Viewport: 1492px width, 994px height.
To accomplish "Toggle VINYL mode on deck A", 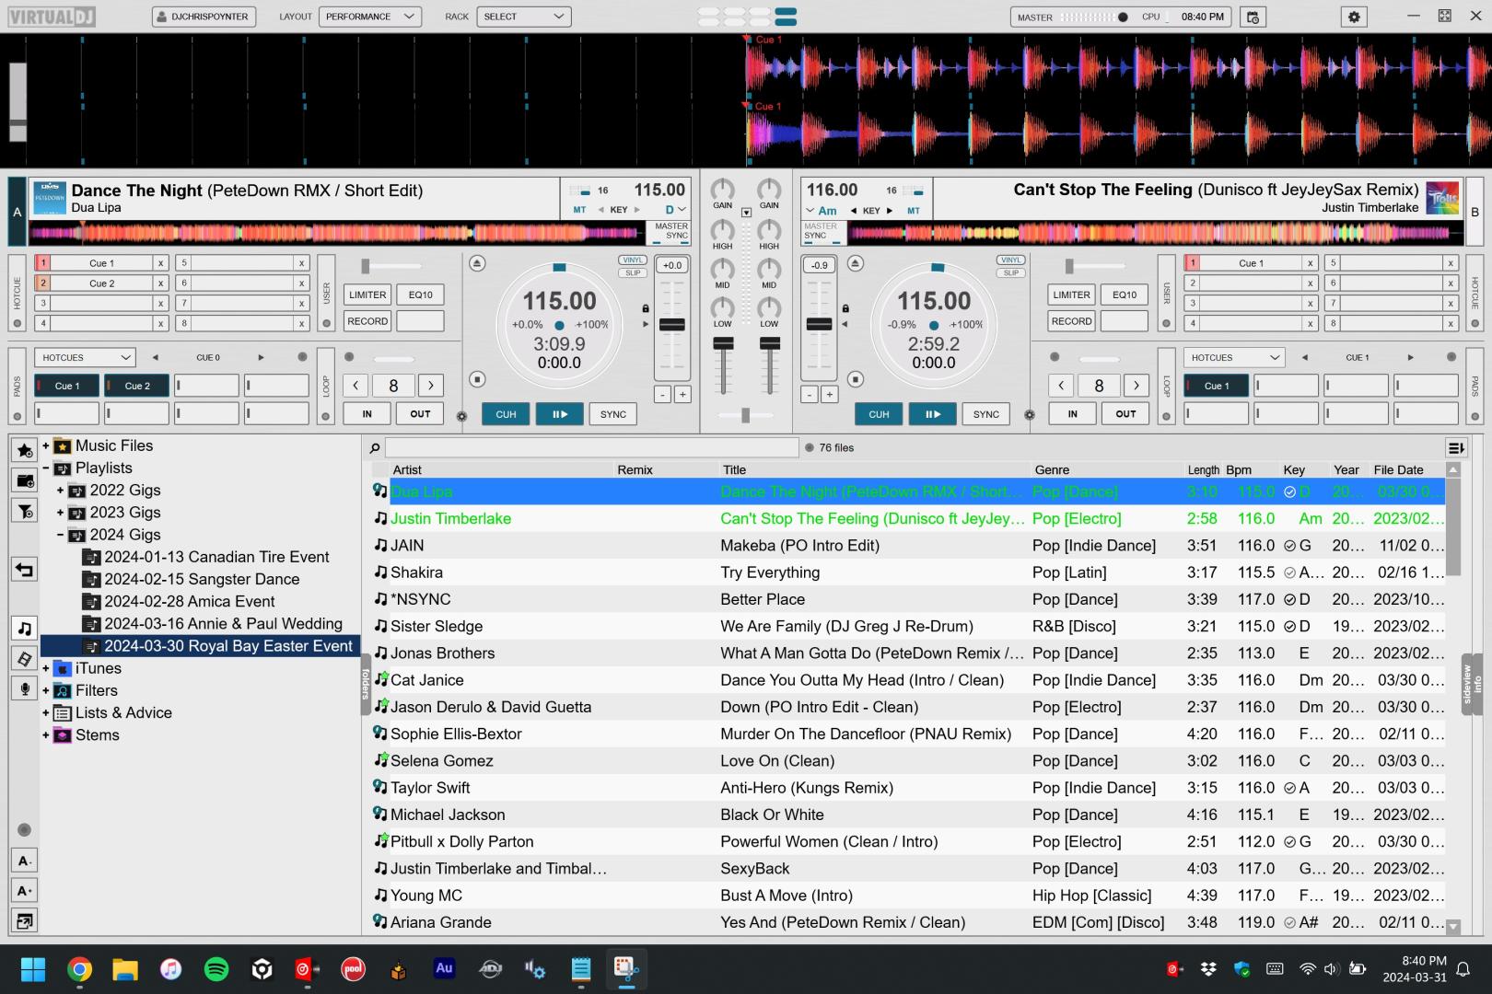I will tap(633, 260).
